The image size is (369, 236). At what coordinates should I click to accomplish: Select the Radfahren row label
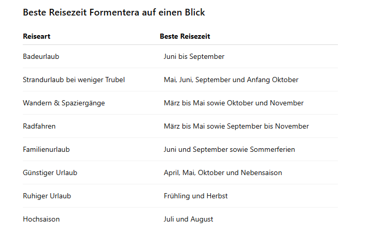click(x=39, y=126)
